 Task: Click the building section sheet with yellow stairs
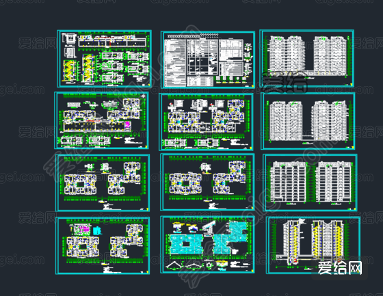tap(313, 245)
